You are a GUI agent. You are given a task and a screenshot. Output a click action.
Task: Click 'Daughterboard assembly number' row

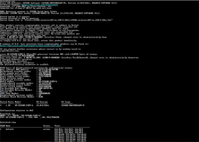pyautogui.click(x=26, y=83)
